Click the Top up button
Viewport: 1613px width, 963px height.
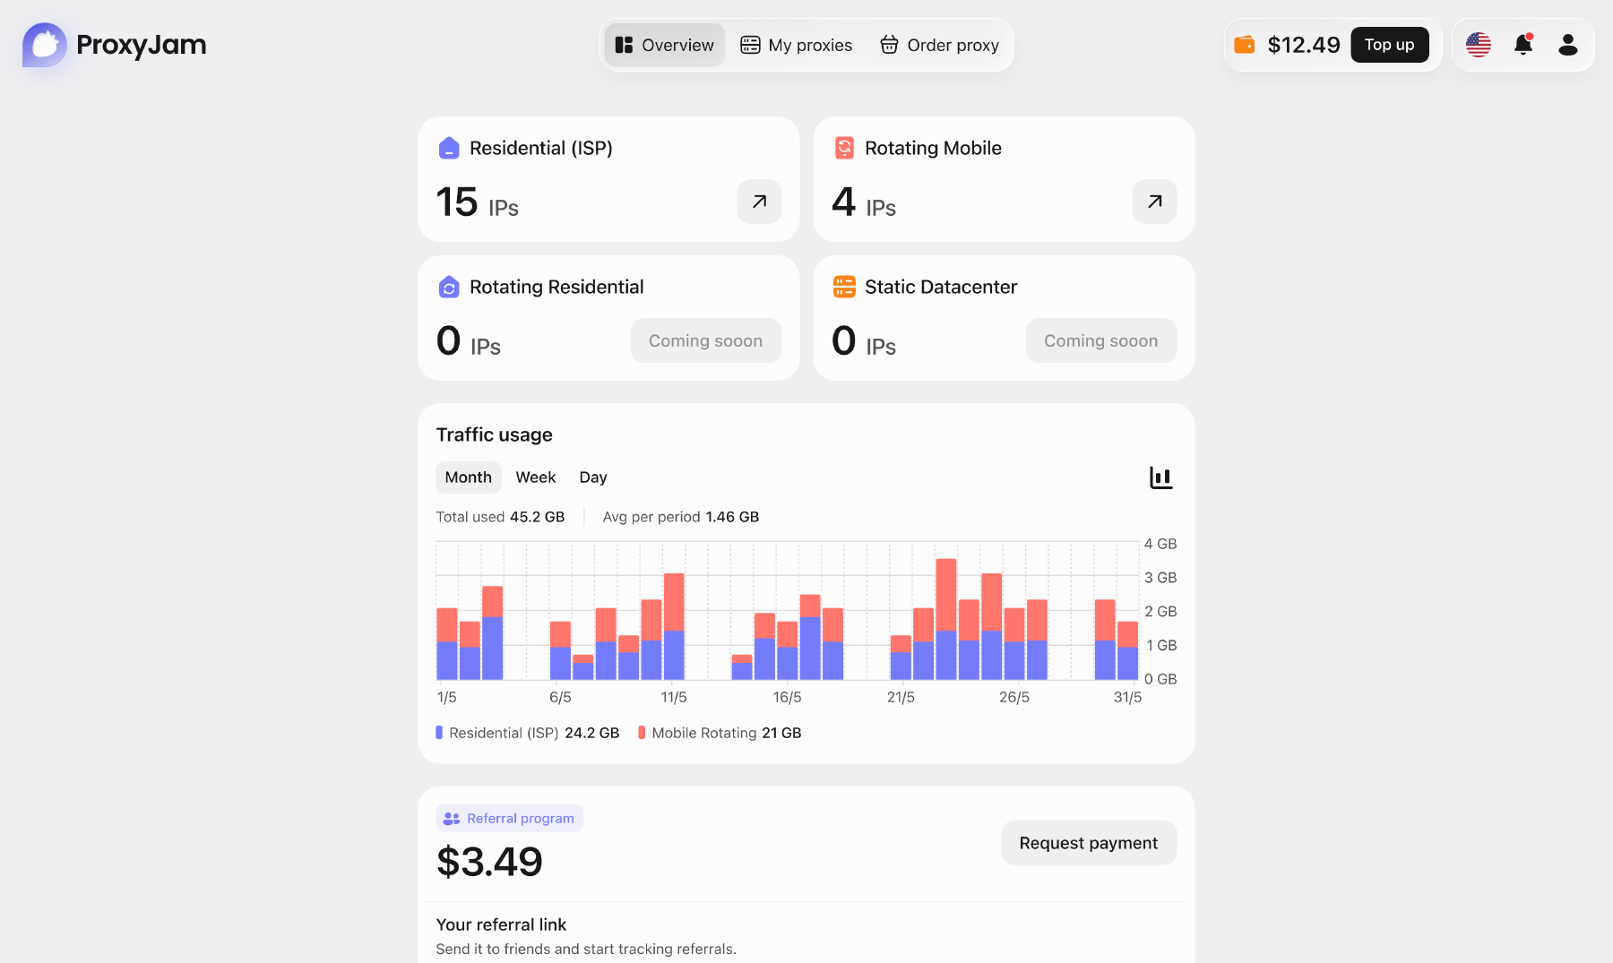[x=1389, y=45]
